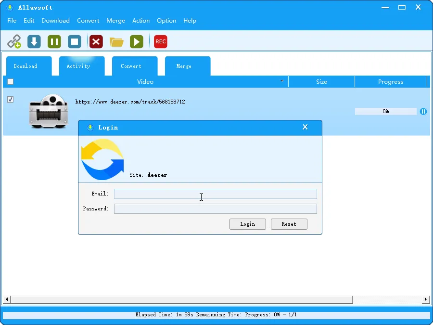Switch to the Merge tab

188,66
